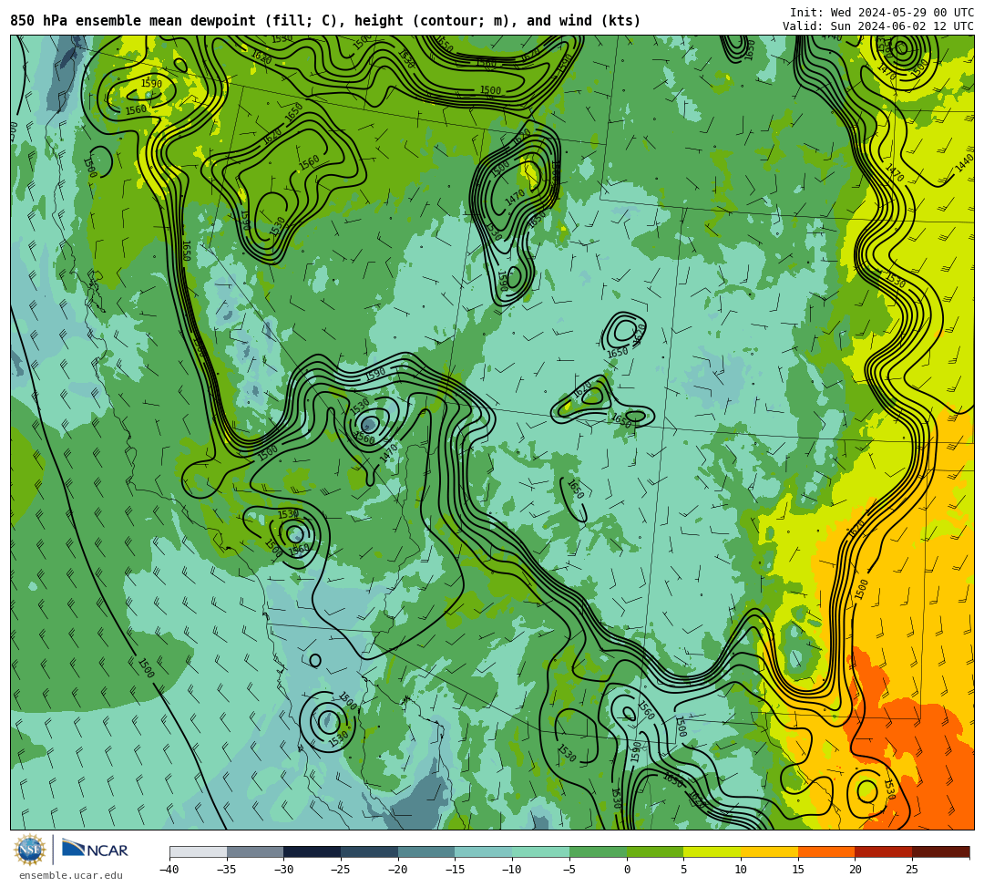The height and width of the screenshot is (887, 984).
Task: Pick the mint green -10 to -5 swatch
Action: coord(541,851)
